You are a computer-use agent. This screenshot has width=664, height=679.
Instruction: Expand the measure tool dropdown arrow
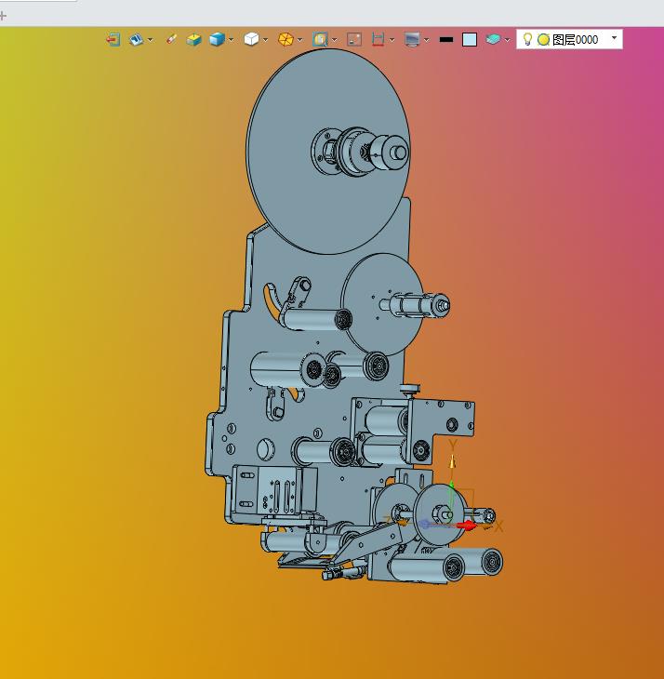tap(392, 40)
